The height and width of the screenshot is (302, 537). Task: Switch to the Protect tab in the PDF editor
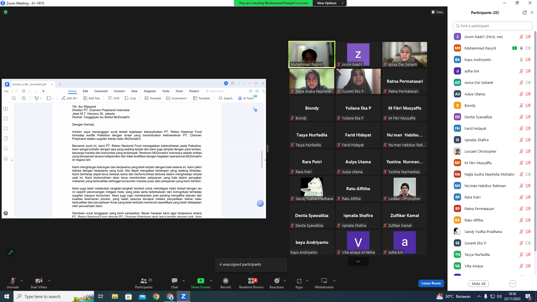(194, 91)
